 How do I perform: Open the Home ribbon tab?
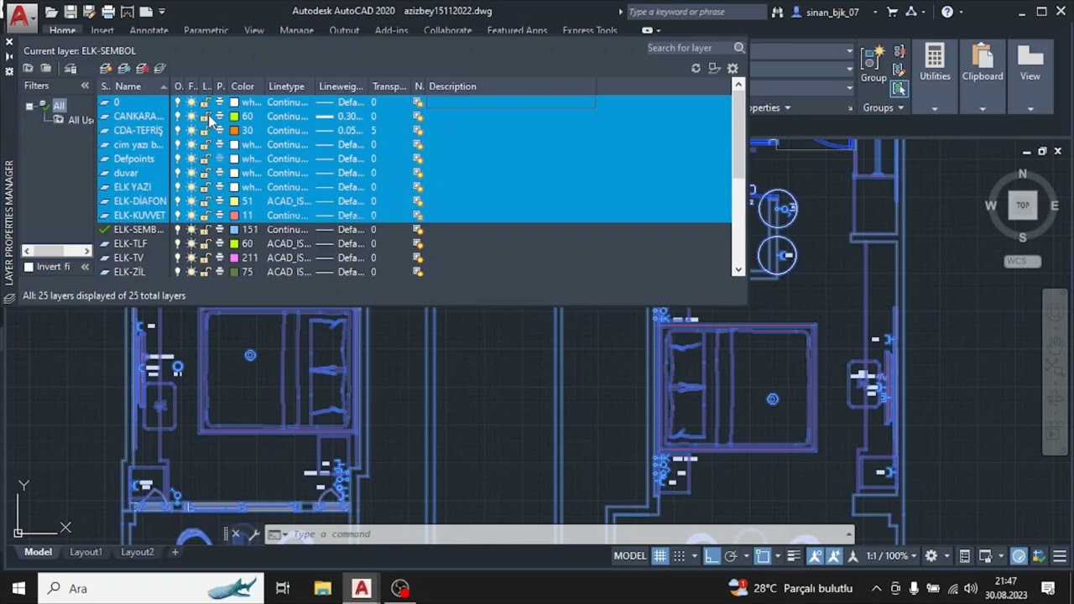[62, 30]
